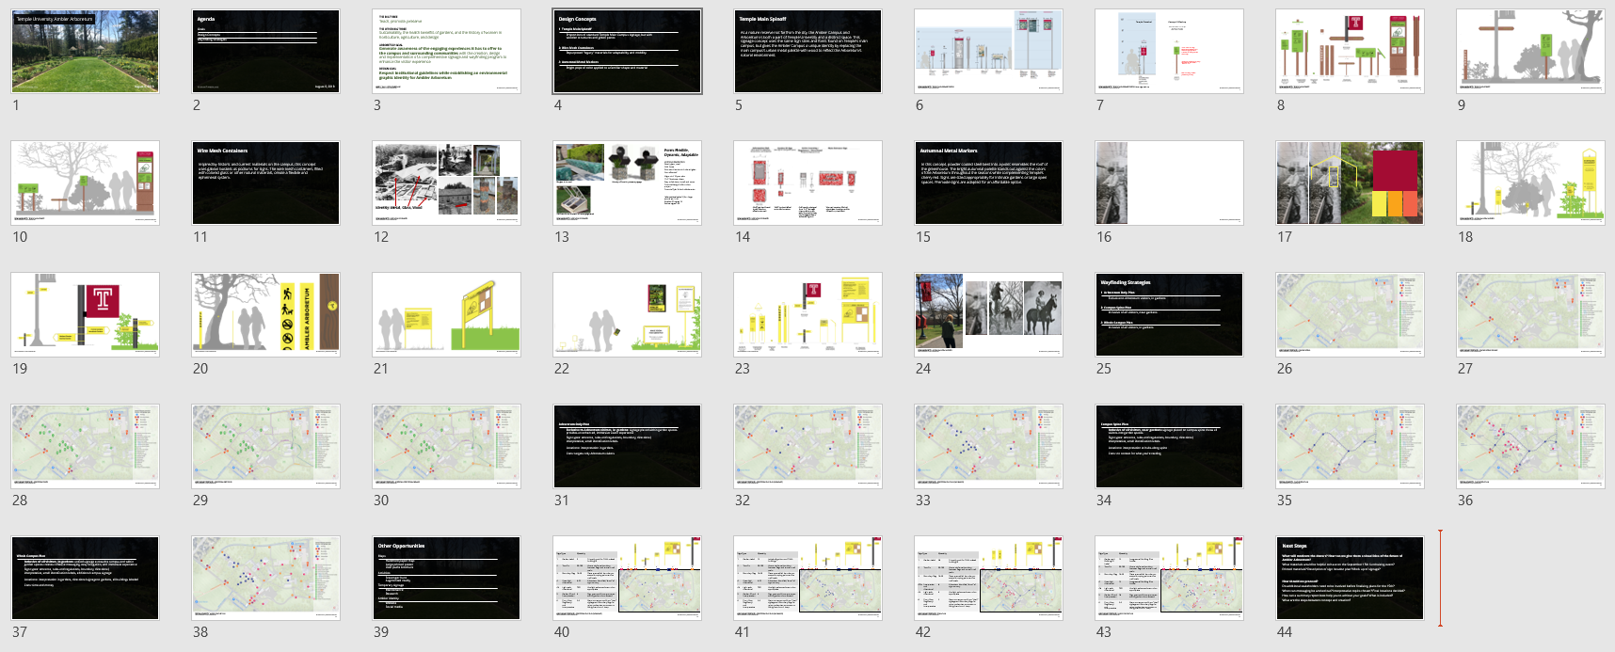Viewport: 1615px width, 652px height.
Task: Choose table and map slide 40
Action: tap(628, 579)
